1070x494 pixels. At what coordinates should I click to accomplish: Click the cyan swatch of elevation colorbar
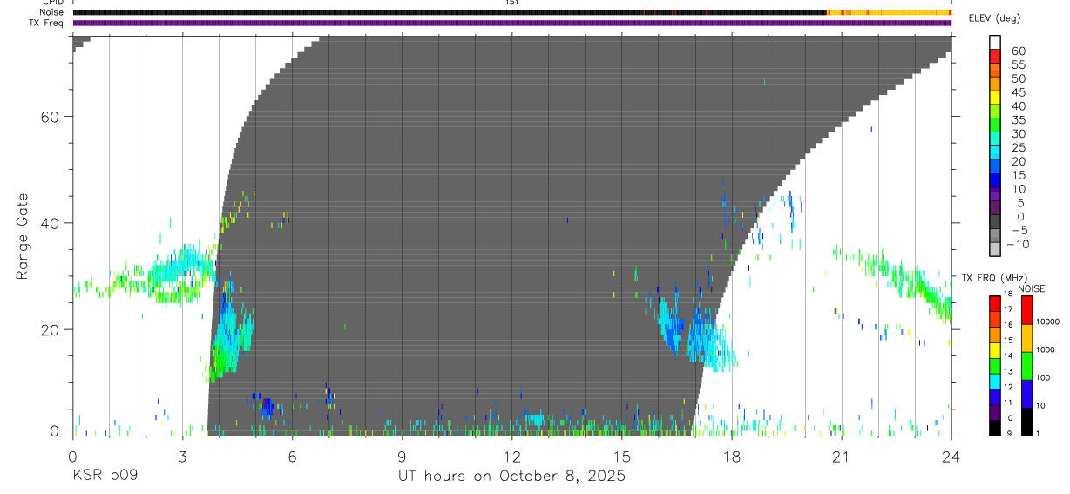pos(995,152)
